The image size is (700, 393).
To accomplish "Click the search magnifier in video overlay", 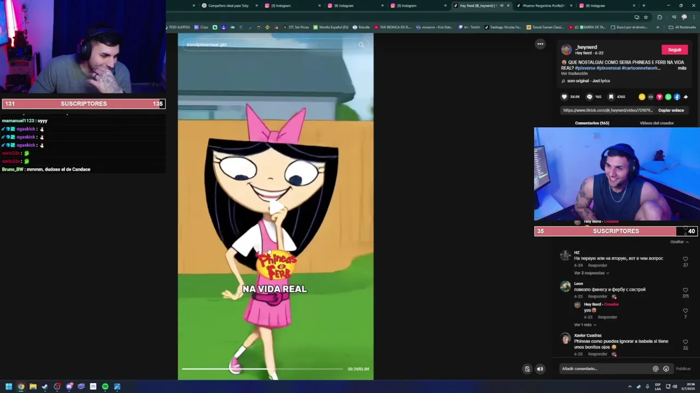I will click(x=361, y=45).
